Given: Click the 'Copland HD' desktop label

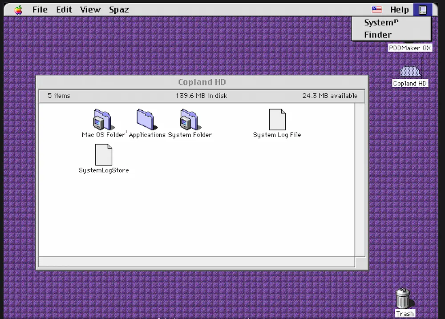Looking at the screenshot, I should click(410, 83).
